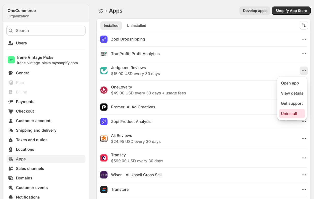Click the Wiser - AI Upsell Cross Sell name

pyautogui.click(x=136, y=175)
